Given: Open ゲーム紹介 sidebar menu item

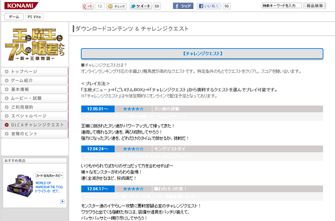Looking at the screenshot, I should pos(35,80).
